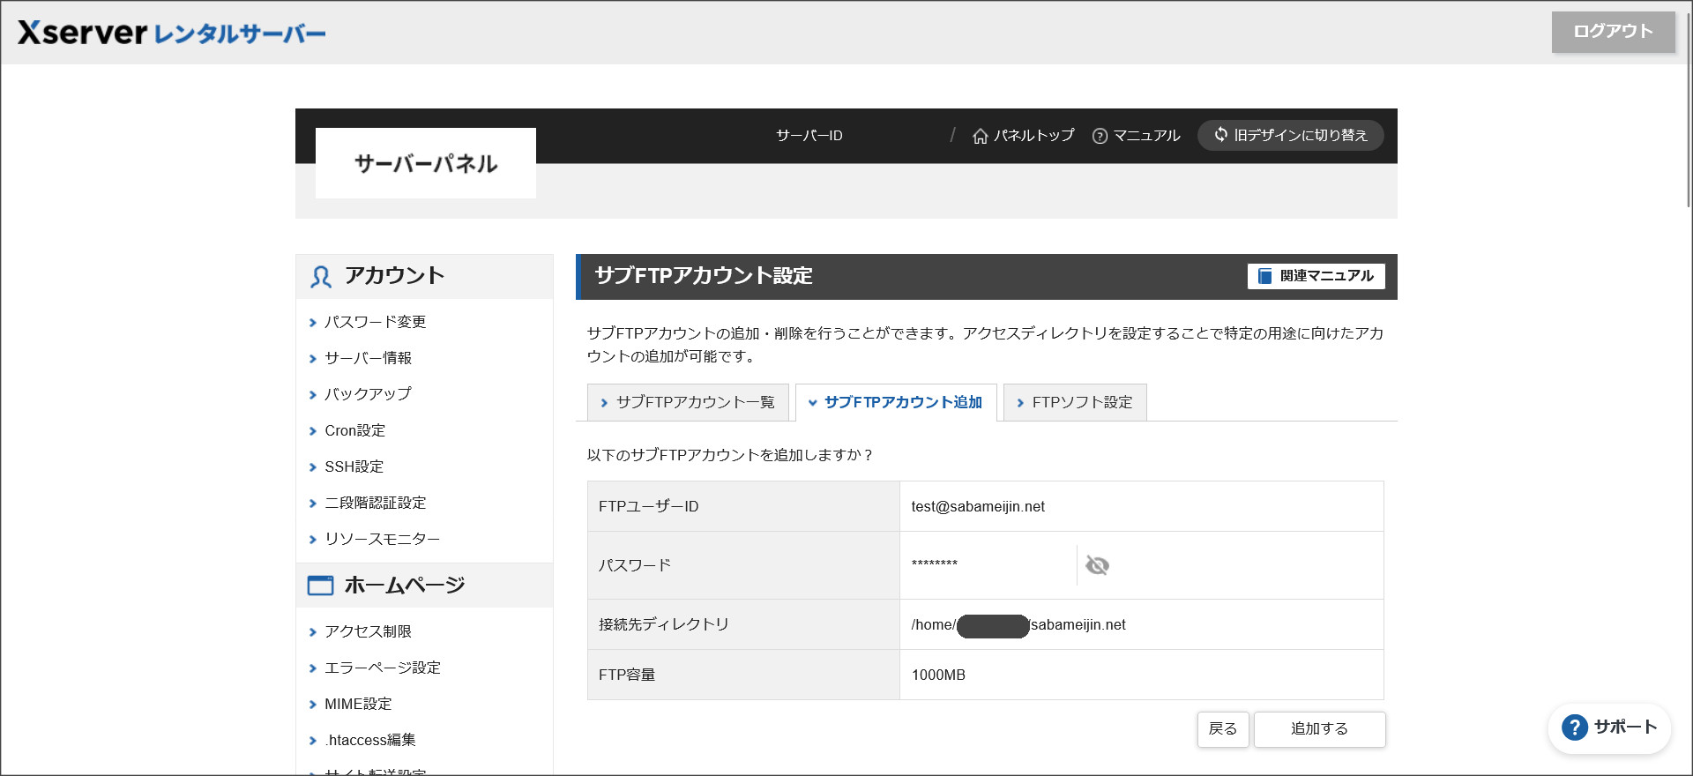The width and height of the screenshot is (1693, 776).
Task: Click chevron beside アクセス制限
Action: pyautogui.click(x=312, y=632)
